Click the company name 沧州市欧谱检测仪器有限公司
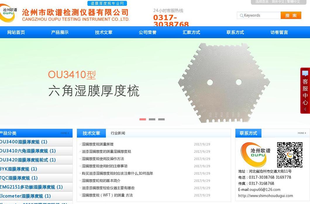Viewport: 310px width, 204px height. pos(75,13)
